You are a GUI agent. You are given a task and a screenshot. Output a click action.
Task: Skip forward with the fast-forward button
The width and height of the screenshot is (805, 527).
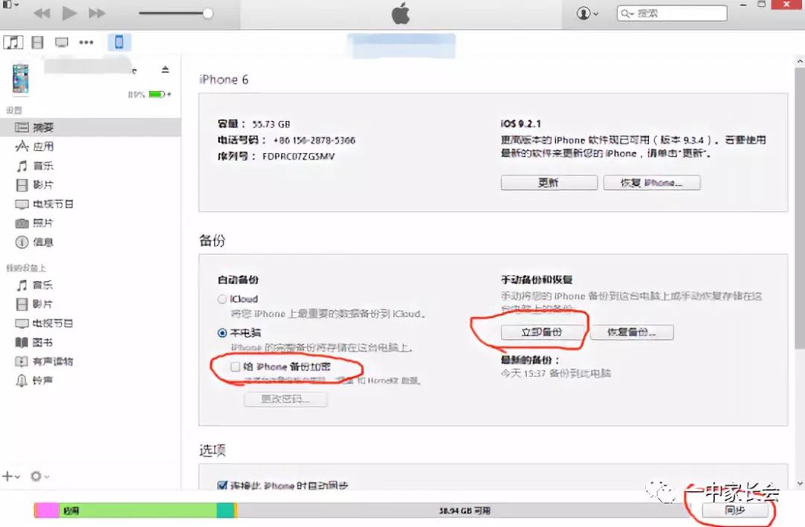(96, 13)
